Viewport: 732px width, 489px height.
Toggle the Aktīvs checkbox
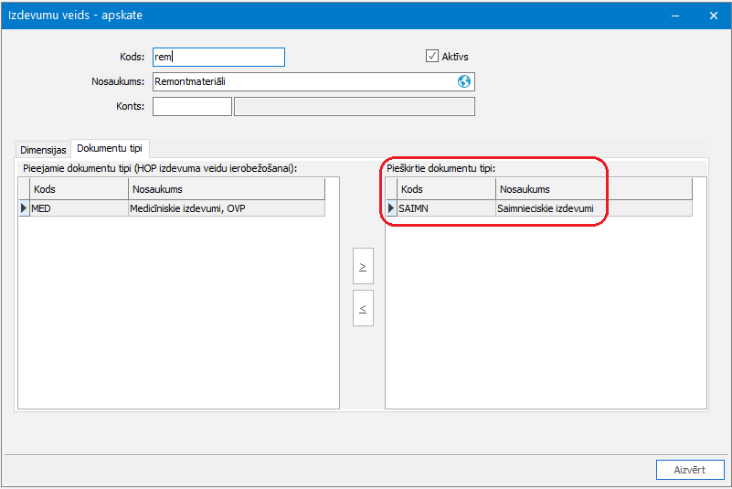pos(432,56)
